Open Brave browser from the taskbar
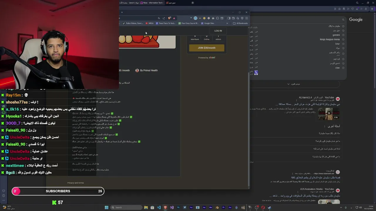This screenshot has height=211, width=376. click(165, 207)
